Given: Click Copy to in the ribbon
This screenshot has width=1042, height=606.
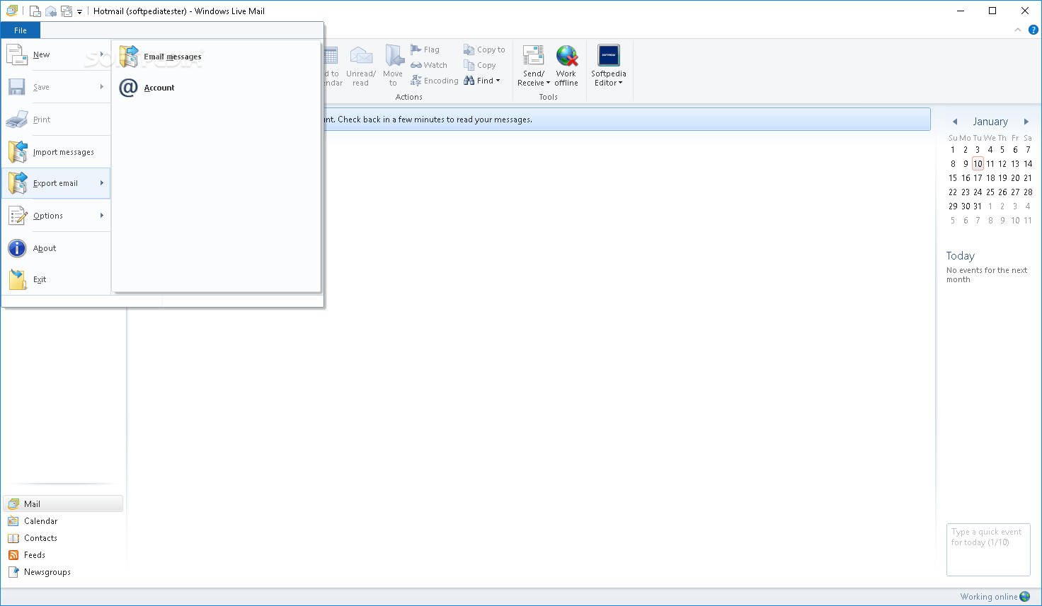Looking at the screenshot, I should point(484,49).
